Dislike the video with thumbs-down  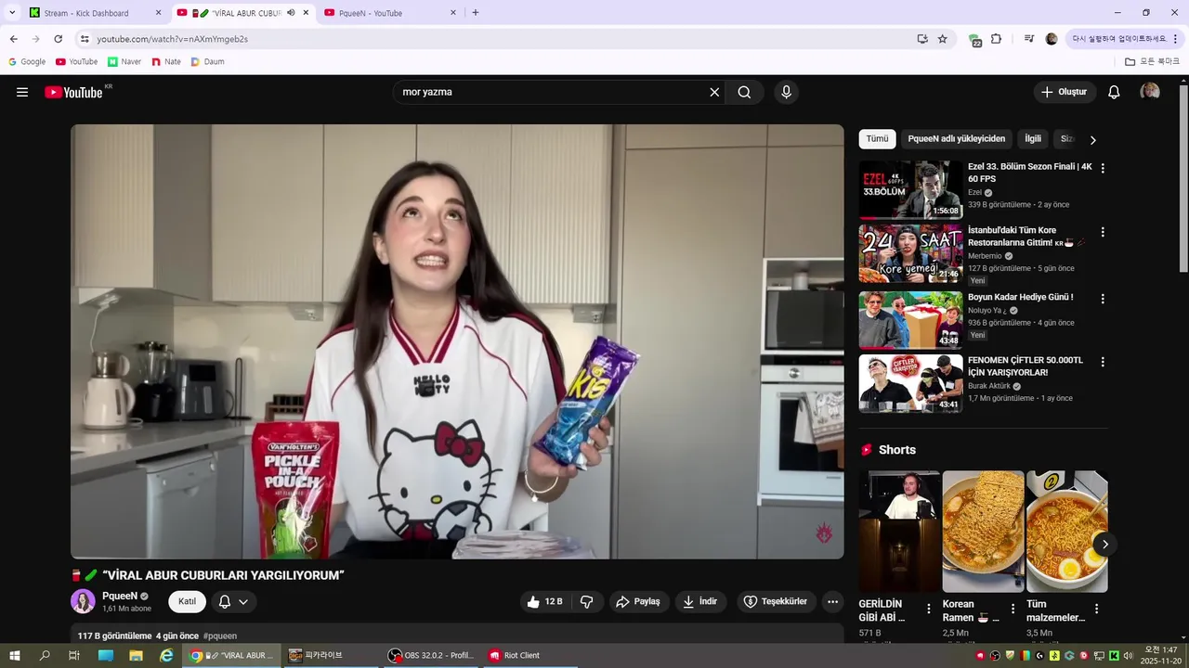click(587, 601)
